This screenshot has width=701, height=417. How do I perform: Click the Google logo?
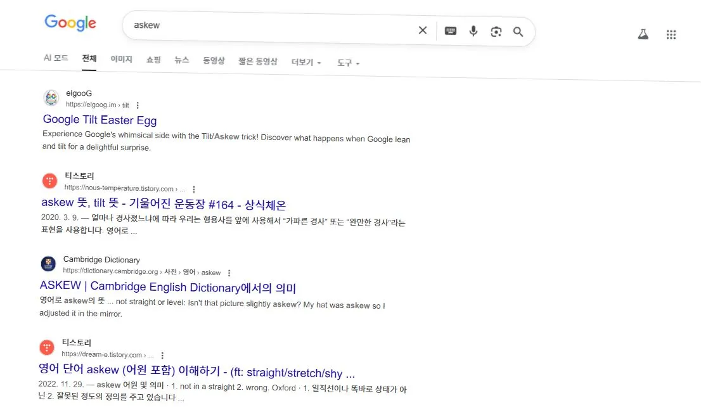(x=70, y=23)
